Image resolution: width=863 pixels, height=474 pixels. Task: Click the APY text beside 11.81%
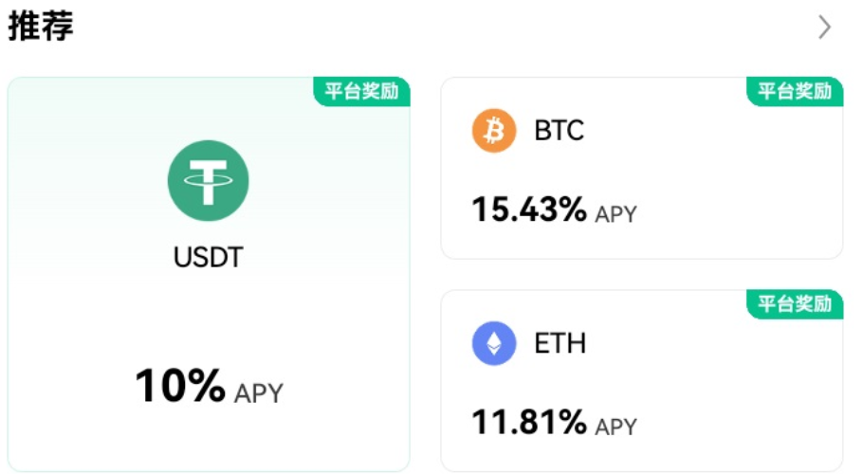[x=616, y=427]
